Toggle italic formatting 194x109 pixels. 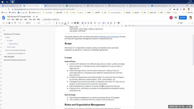tap(59, 23)
